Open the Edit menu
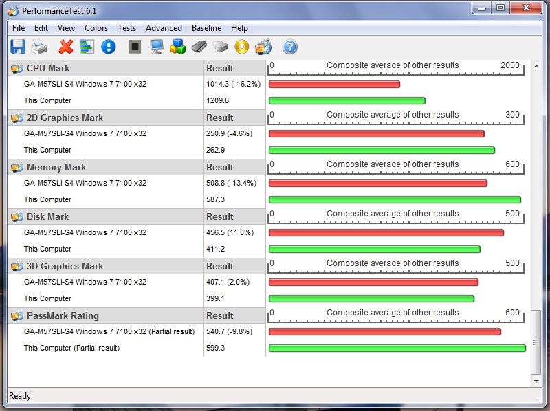 point(41,28)
